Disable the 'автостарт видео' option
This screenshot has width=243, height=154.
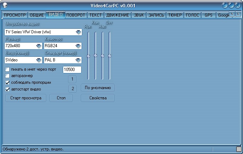pyautogui.click(x=7, y=89)
